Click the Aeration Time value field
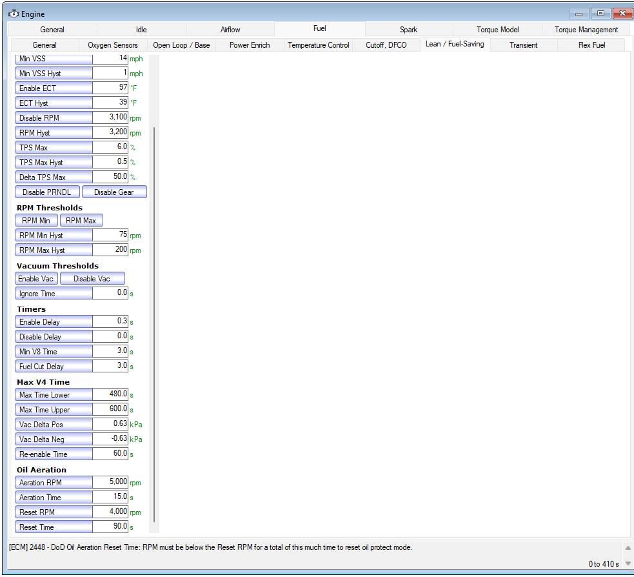634x577 pixels. 110,497
